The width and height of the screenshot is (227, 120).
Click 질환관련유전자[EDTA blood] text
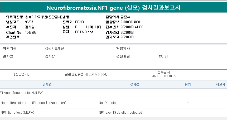86,74
